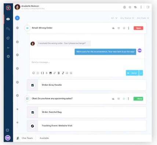Click the SW agent avatar beside reply

point(140,50)
